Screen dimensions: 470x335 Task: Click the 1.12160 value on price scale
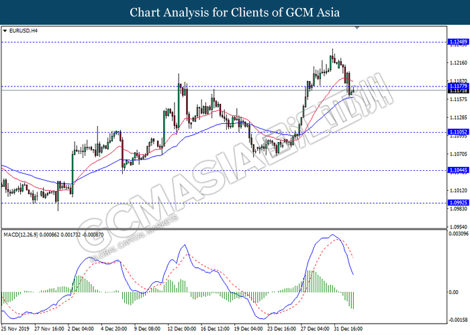pyautogui.click(x=459, y=63)
